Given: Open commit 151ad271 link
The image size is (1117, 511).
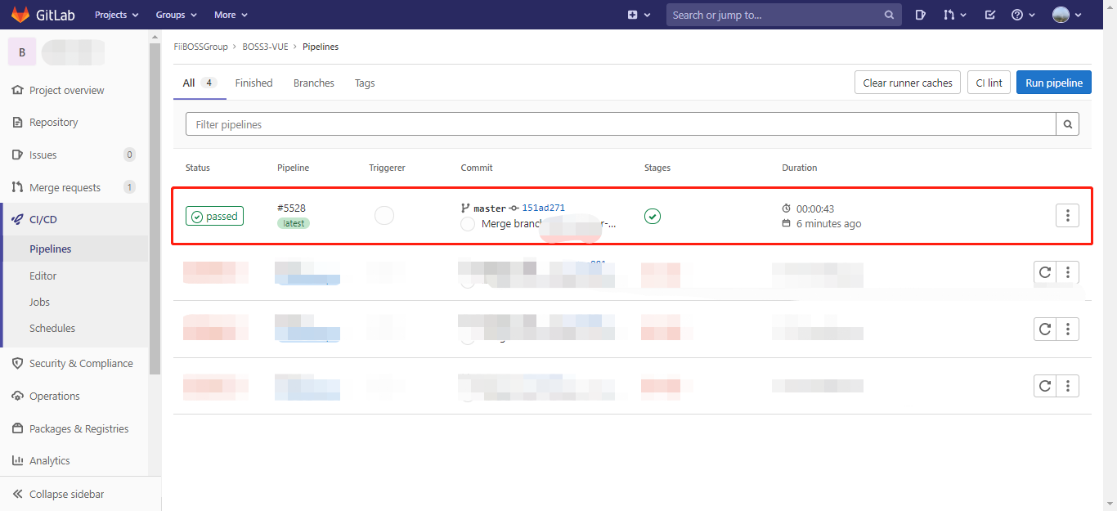Looking at the screenshot, I should 544,207.
